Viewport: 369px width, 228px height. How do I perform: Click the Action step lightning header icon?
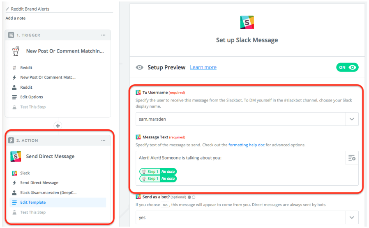[11, 140]
